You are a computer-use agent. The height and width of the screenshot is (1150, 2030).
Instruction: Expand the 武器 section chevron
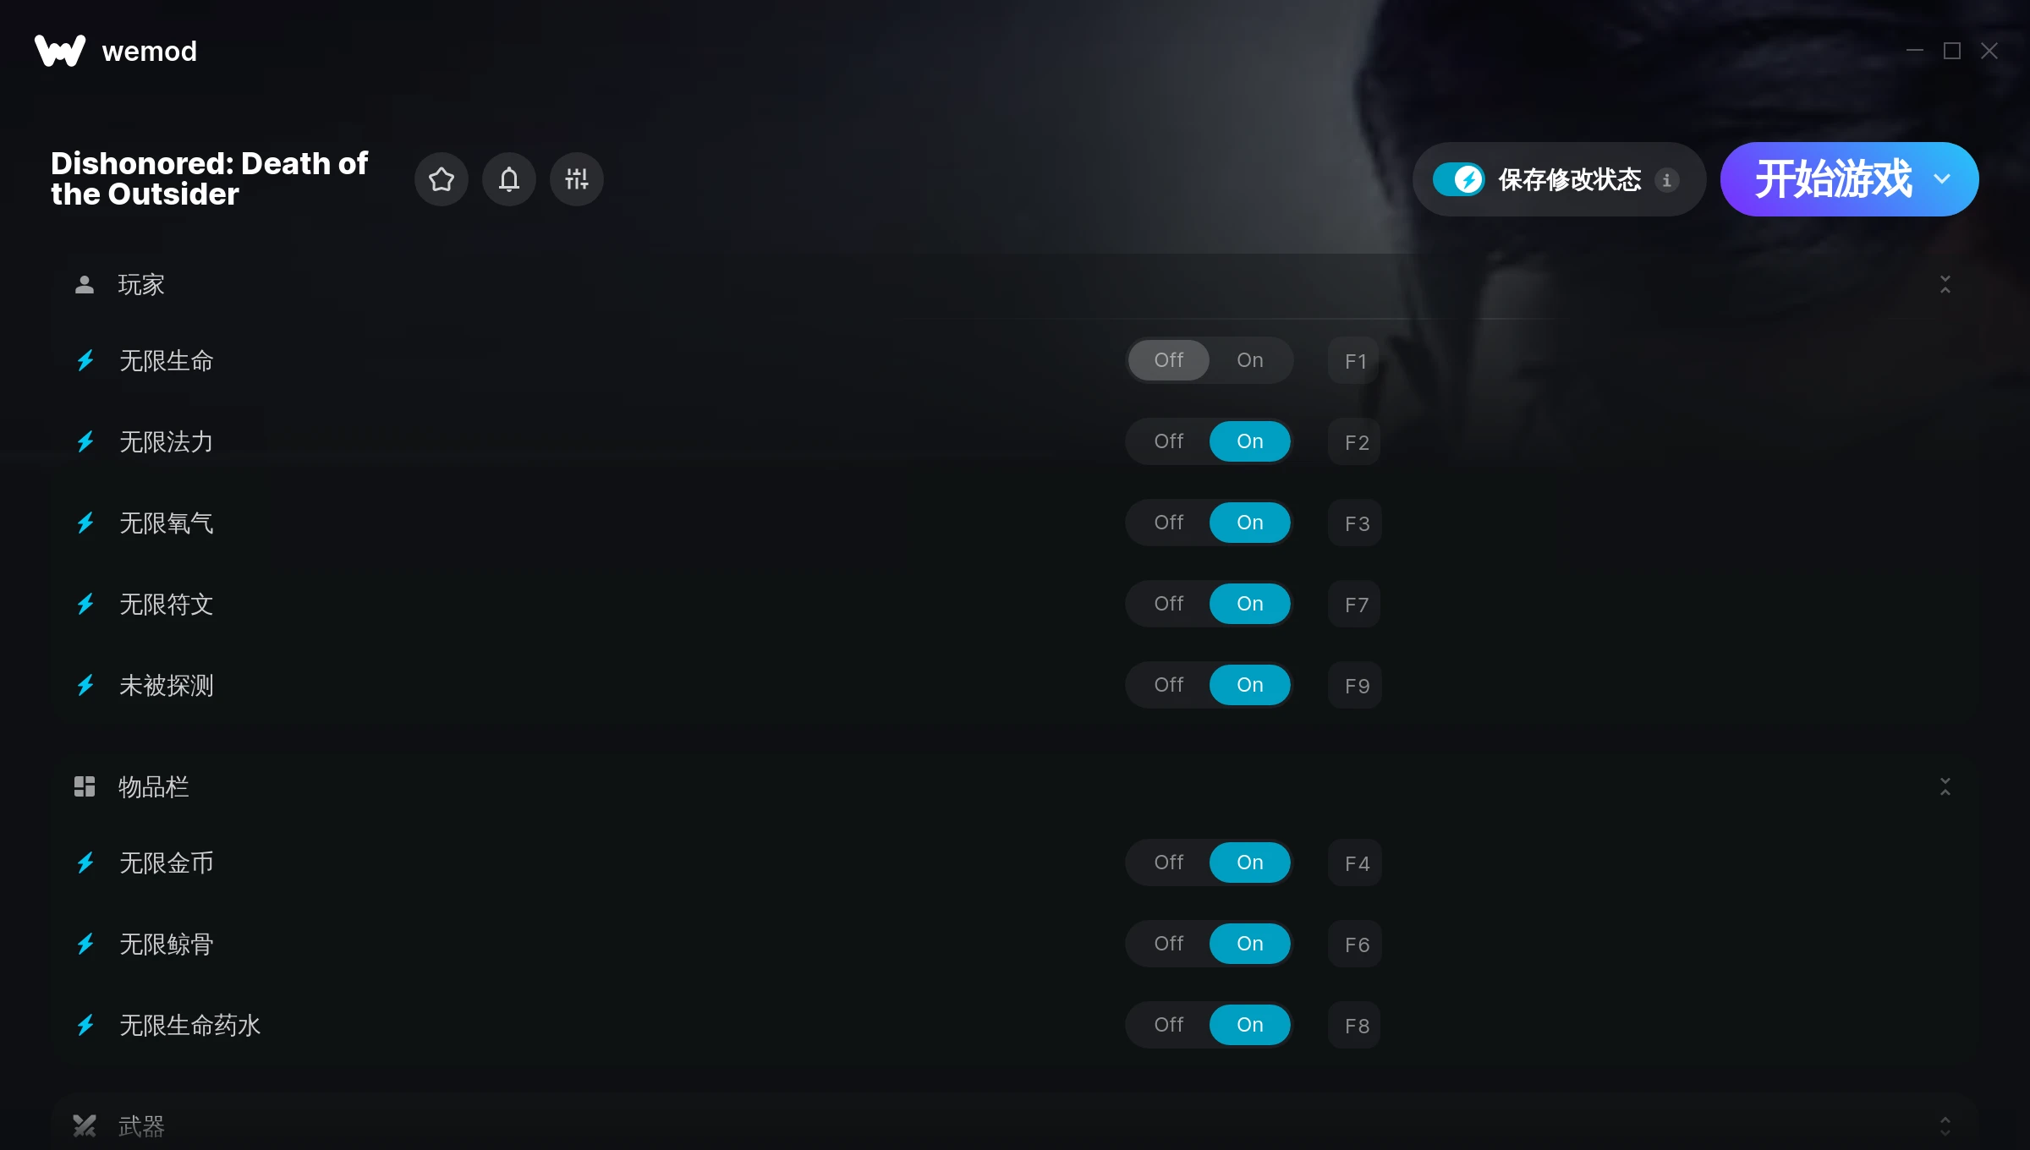[1945, 1125]
